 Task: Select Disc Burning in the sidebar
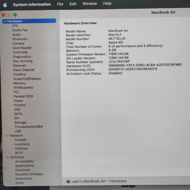coord(23,61)
